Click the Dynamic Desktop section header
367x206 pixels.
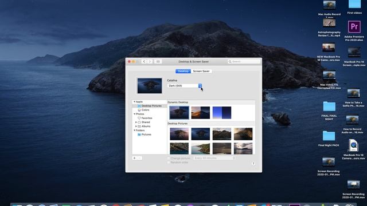point(178,102)
